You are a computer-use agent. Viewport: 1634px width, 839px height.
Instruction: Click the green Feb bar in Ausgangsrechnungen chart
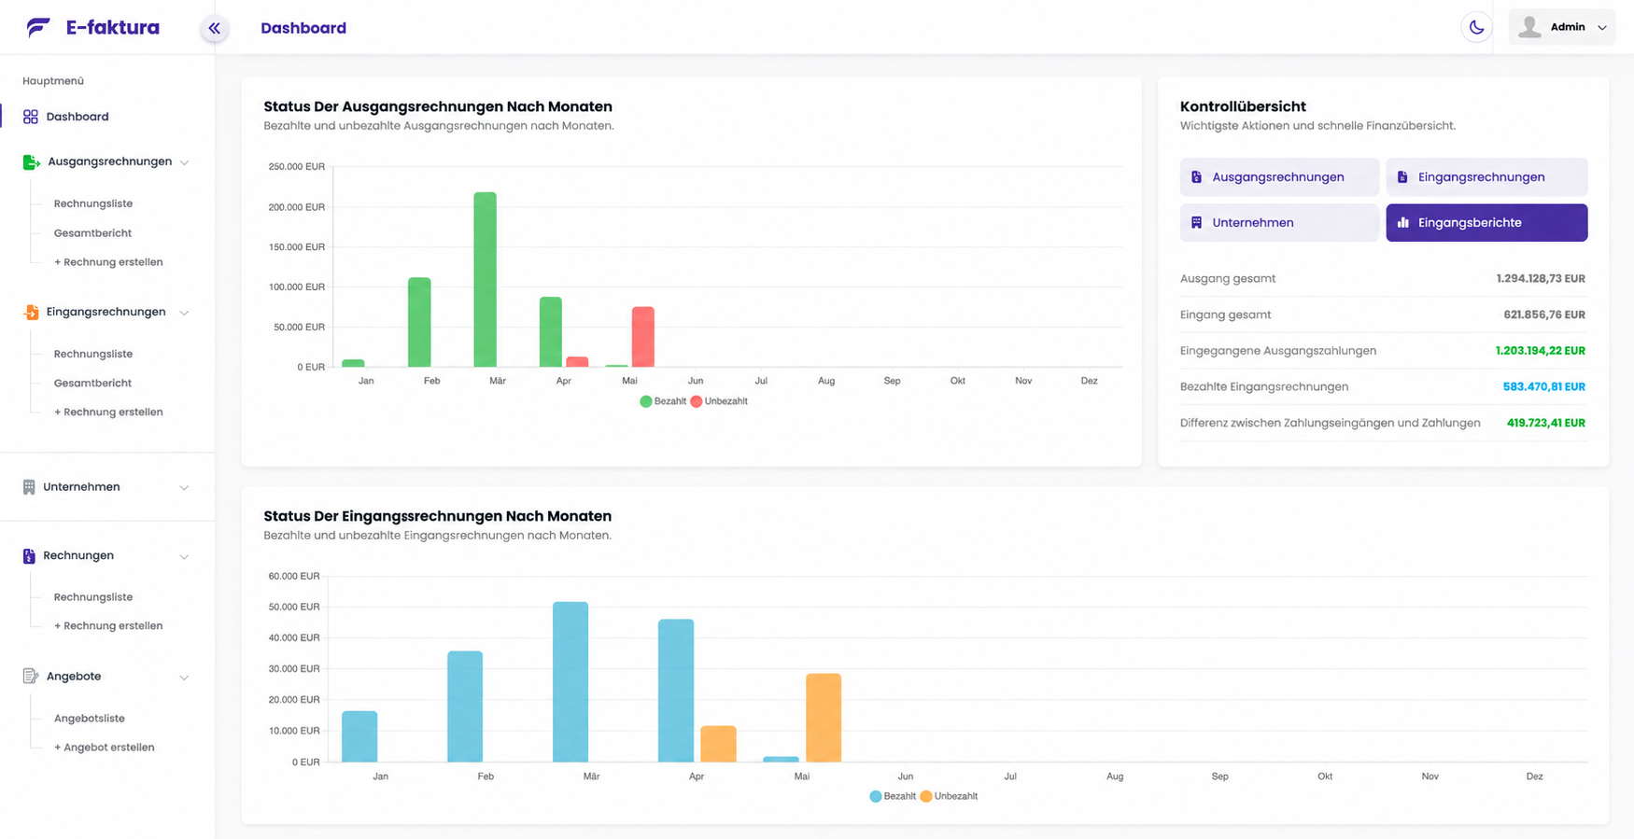(x=419, y=322)
